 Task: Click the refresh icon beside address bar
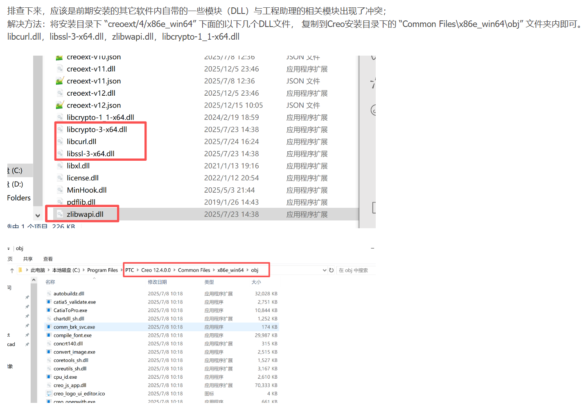pos(332,270)
